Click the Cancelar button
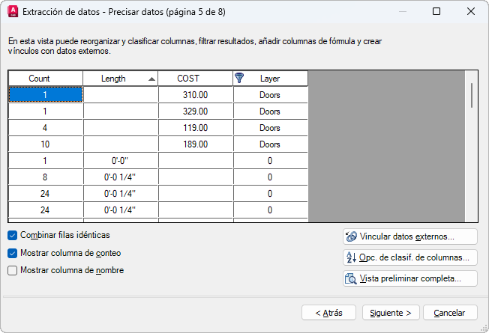Image resolution: width=489 pixels, height=333 pixels. (450, 313)
